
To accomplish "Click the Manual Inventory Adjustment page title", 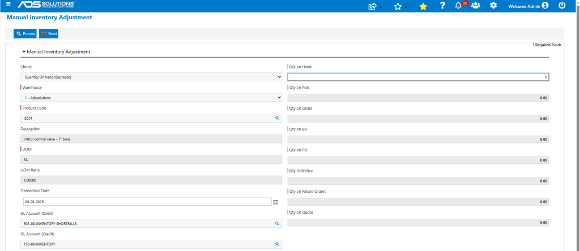I will click(x=49, y=18).
